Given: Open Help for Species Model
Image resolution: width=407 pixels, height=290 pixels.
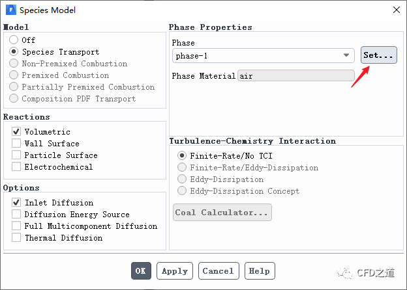Looking at the screenshot, I should (259, 271).
